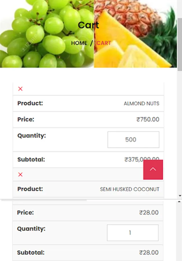Focus the Almond Nuts quantity field
The width and height of the screenshot is (182, 261).
tap(133, 139)
